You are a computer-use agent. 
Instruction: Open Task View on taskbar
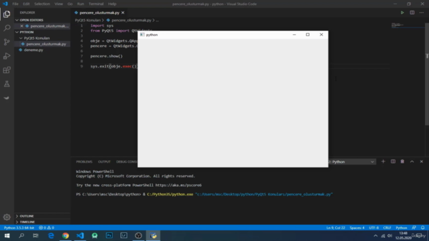36,236
